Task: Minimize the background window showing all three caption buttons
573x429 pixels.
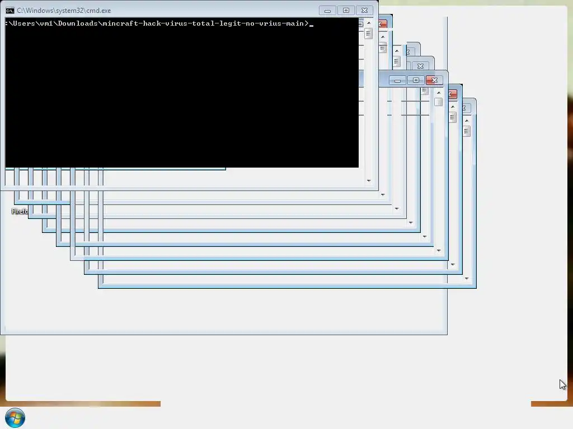Action: coord(397,80)
